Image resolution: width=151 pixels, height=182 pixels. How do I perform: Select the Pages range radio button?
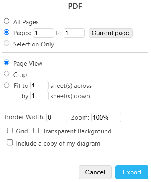pyautogui.click(x=7, y=32)
